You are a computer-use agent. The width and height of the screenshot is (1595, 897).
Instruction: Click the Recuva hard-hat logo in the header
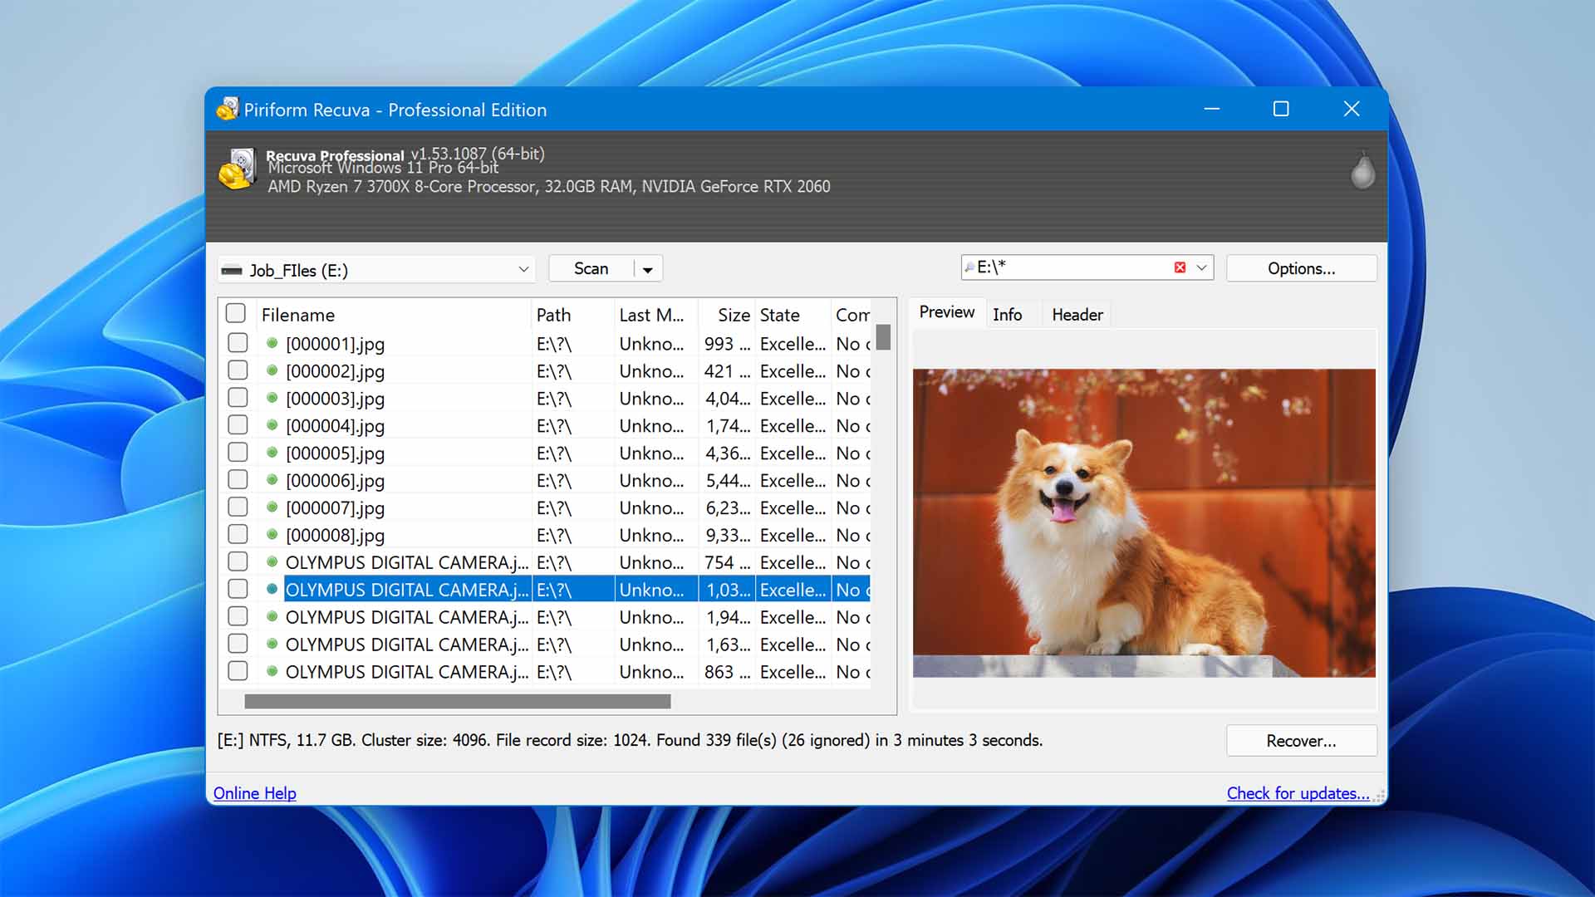click(238, 169)
